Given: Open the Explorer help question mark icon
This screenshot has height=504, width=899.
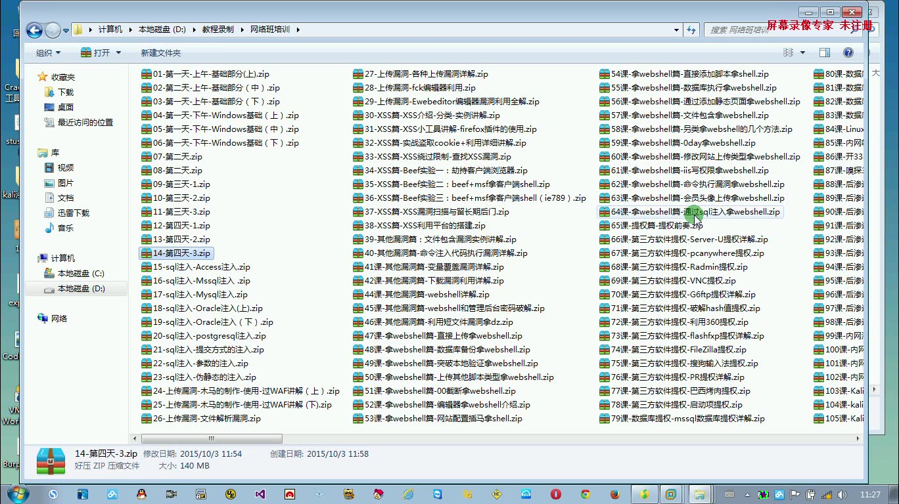Looking at the screenshot, I should 848,52.
